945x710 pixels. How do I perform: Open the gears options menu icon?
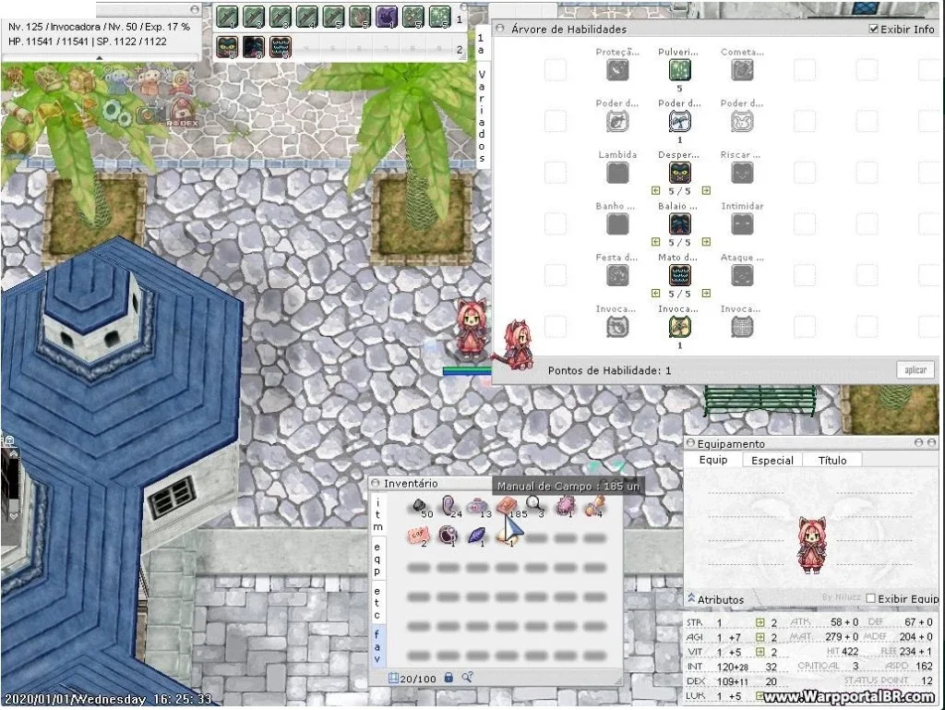tap(115, 112)
